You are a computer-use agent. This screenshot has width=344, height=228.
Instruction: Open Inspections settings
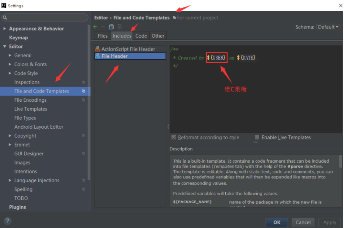[27, 82]
